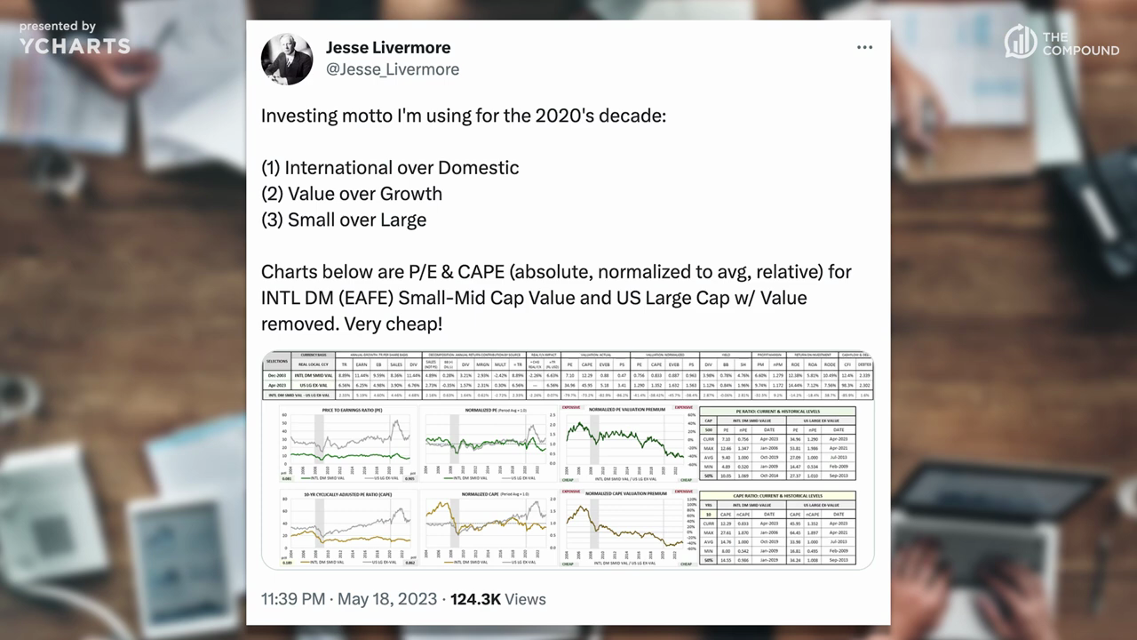
Task: Click the YCharts logo
Action: coord(75,46)
